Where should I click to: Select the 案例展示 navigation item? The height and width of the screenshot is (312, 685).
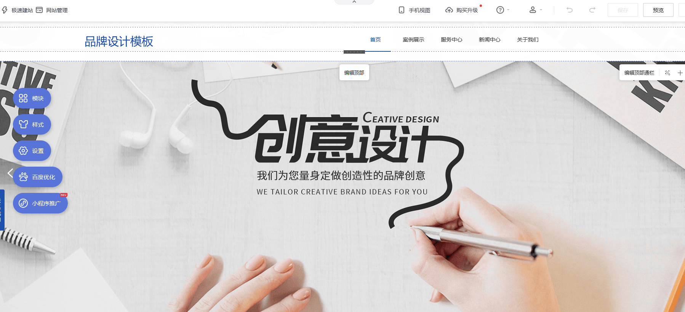click(x=413, y=40)
